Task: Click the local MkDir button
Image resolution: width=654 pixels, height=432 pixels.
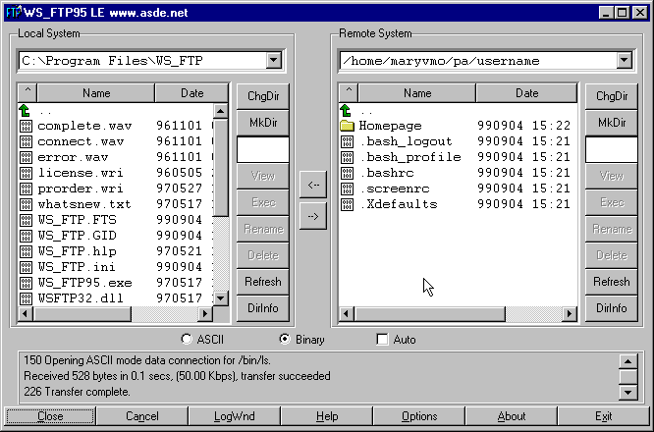Action: 263,123
